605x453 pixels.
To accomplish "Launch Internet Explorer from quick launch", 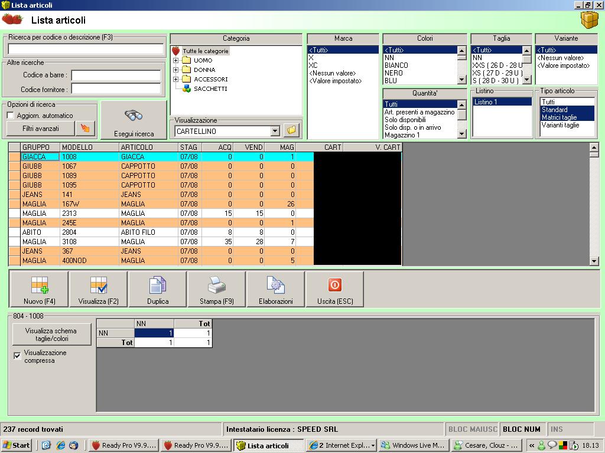I will 60,445.
